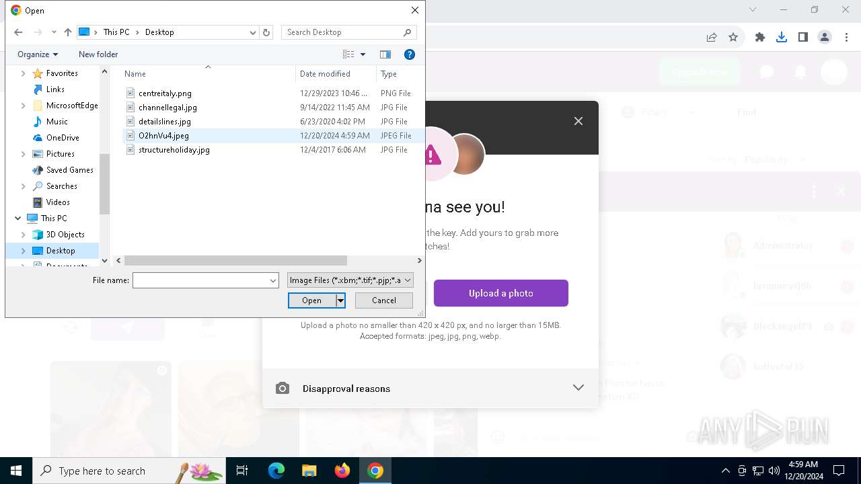This screenshot has height=484, width=861.
Task: Launch Microsoft Edge from taskbar
Action: (276, 471)
